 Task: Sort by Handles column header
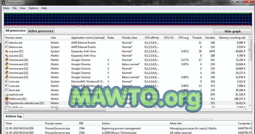point(209,38)
